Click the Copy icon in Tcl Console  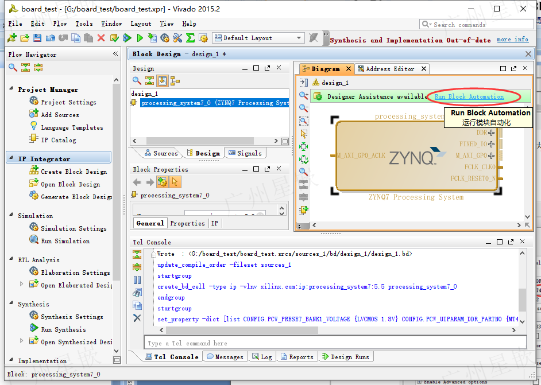(137, 305)
